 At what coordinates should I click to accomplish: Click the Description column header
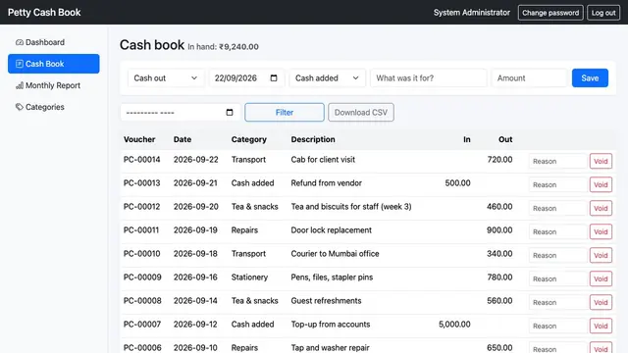(313, 139)
